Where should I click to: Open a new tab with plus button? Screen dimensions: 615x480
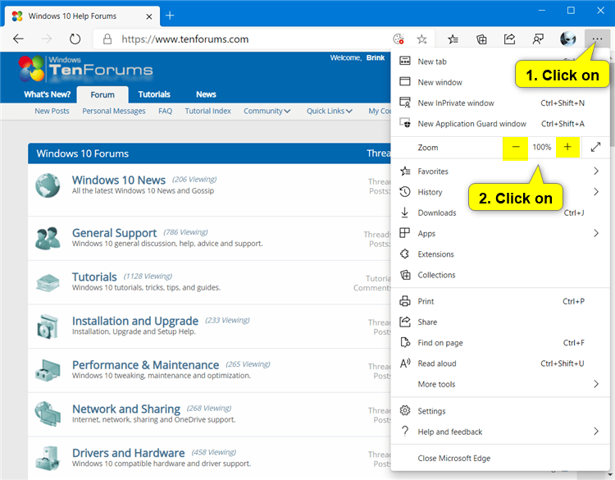pyautogui.click(x=170, y=16)
